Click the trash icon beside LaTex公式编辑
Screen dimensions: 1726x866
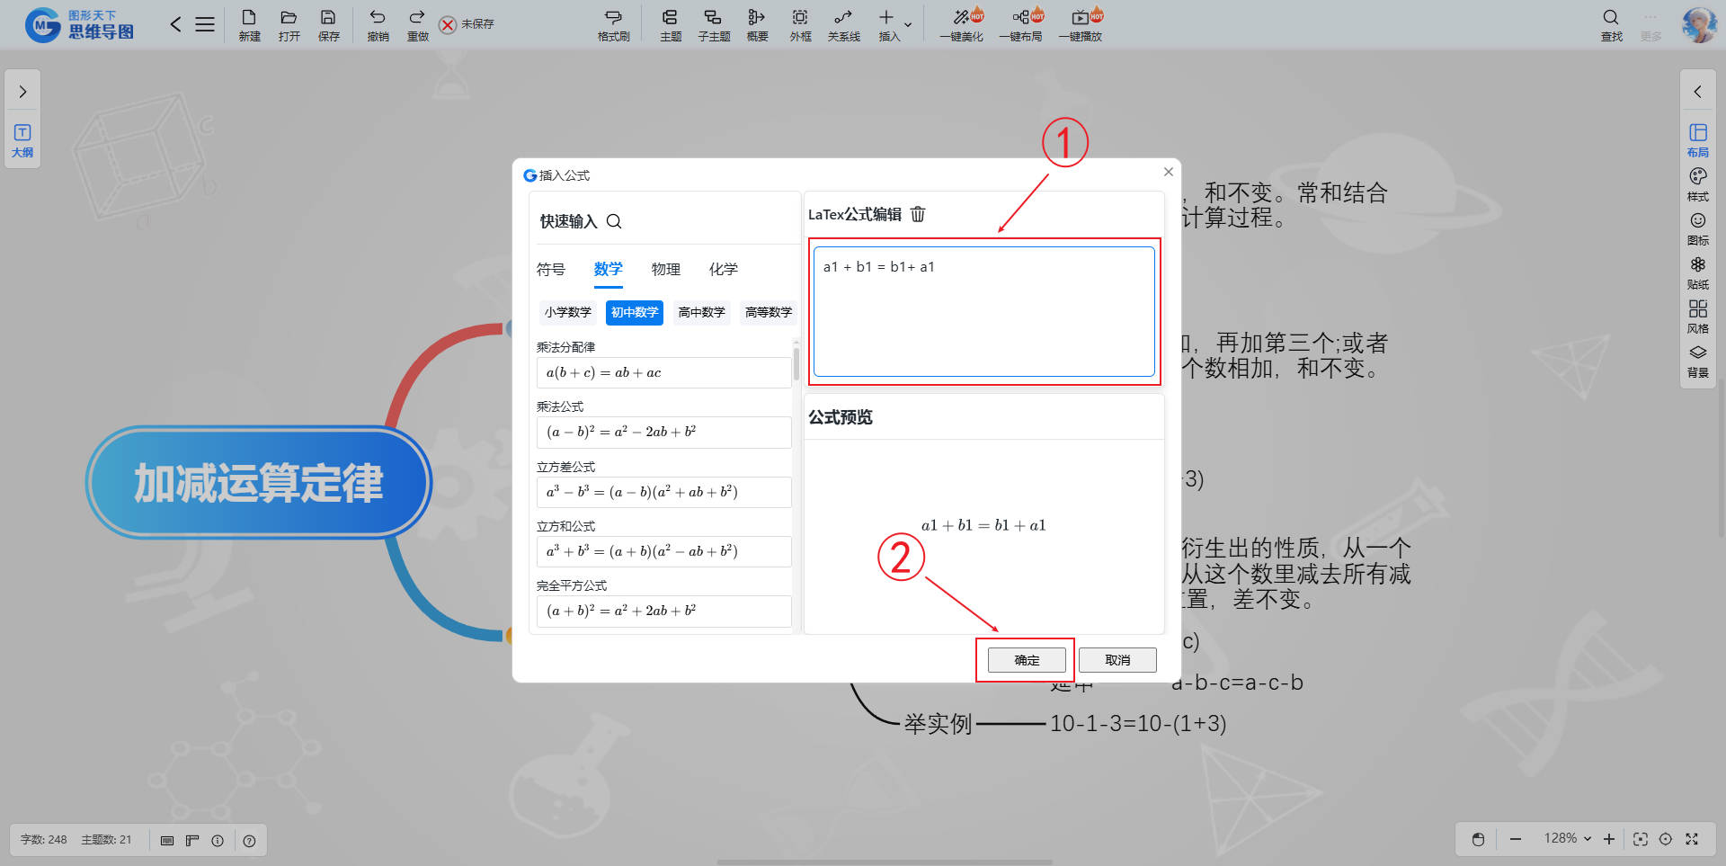point(918,214)
